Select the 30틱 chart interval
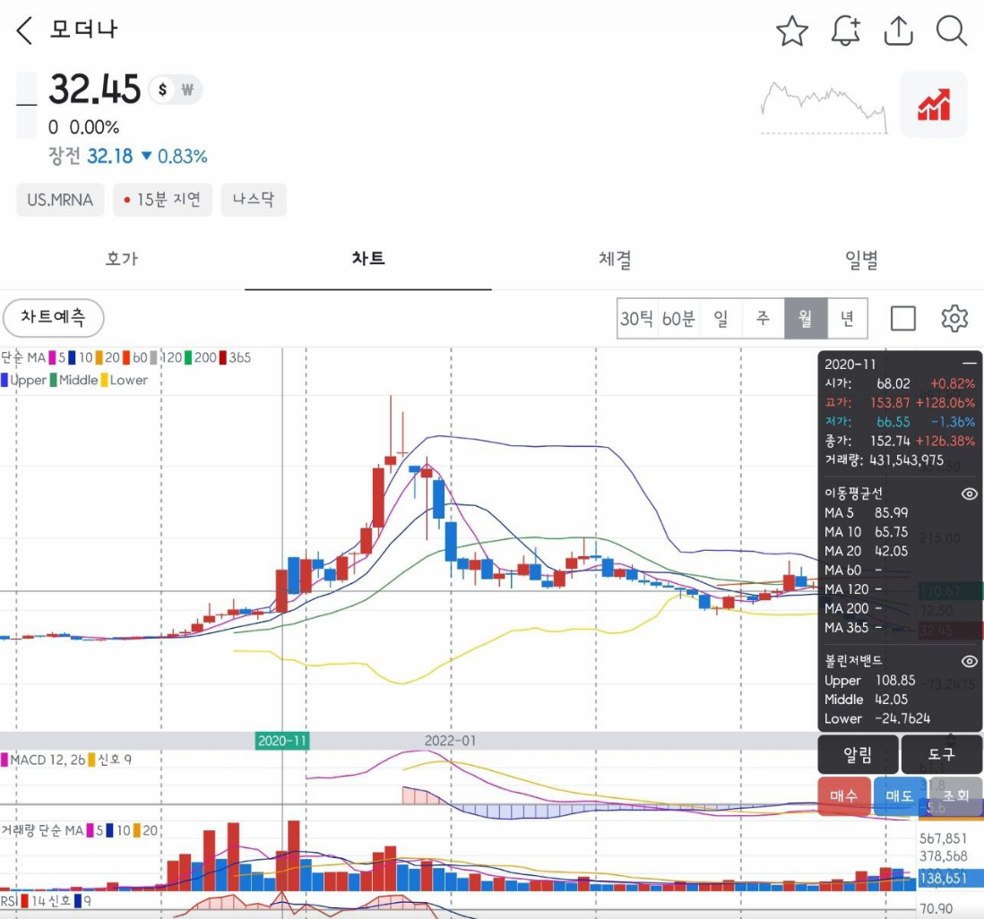The width and height of the screenshot is (984, 919). coord(637,319)
